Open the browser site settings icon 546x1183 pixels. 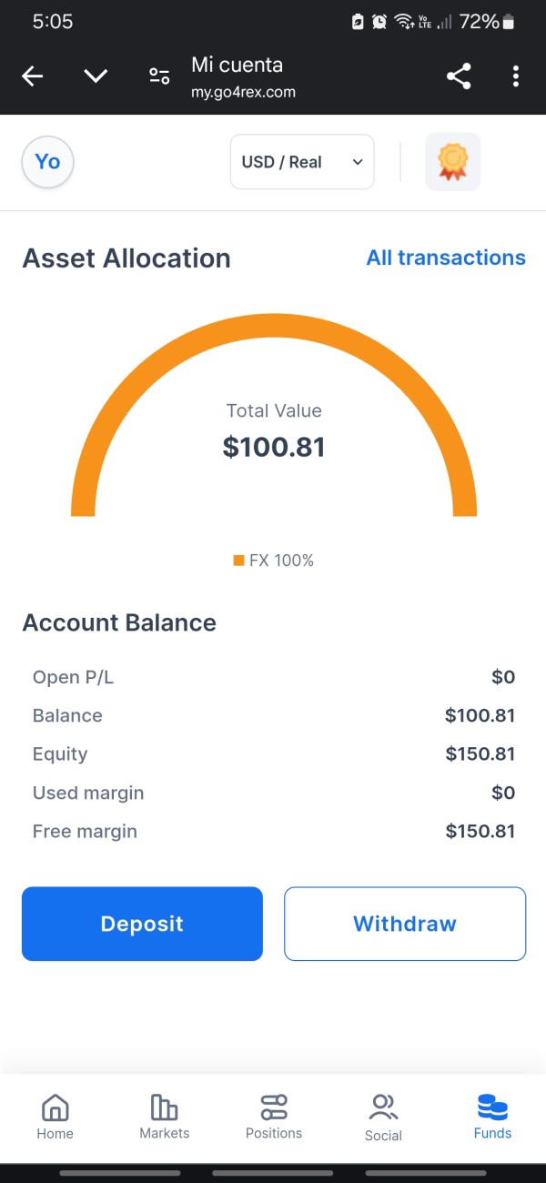click(x=159, y=76)
